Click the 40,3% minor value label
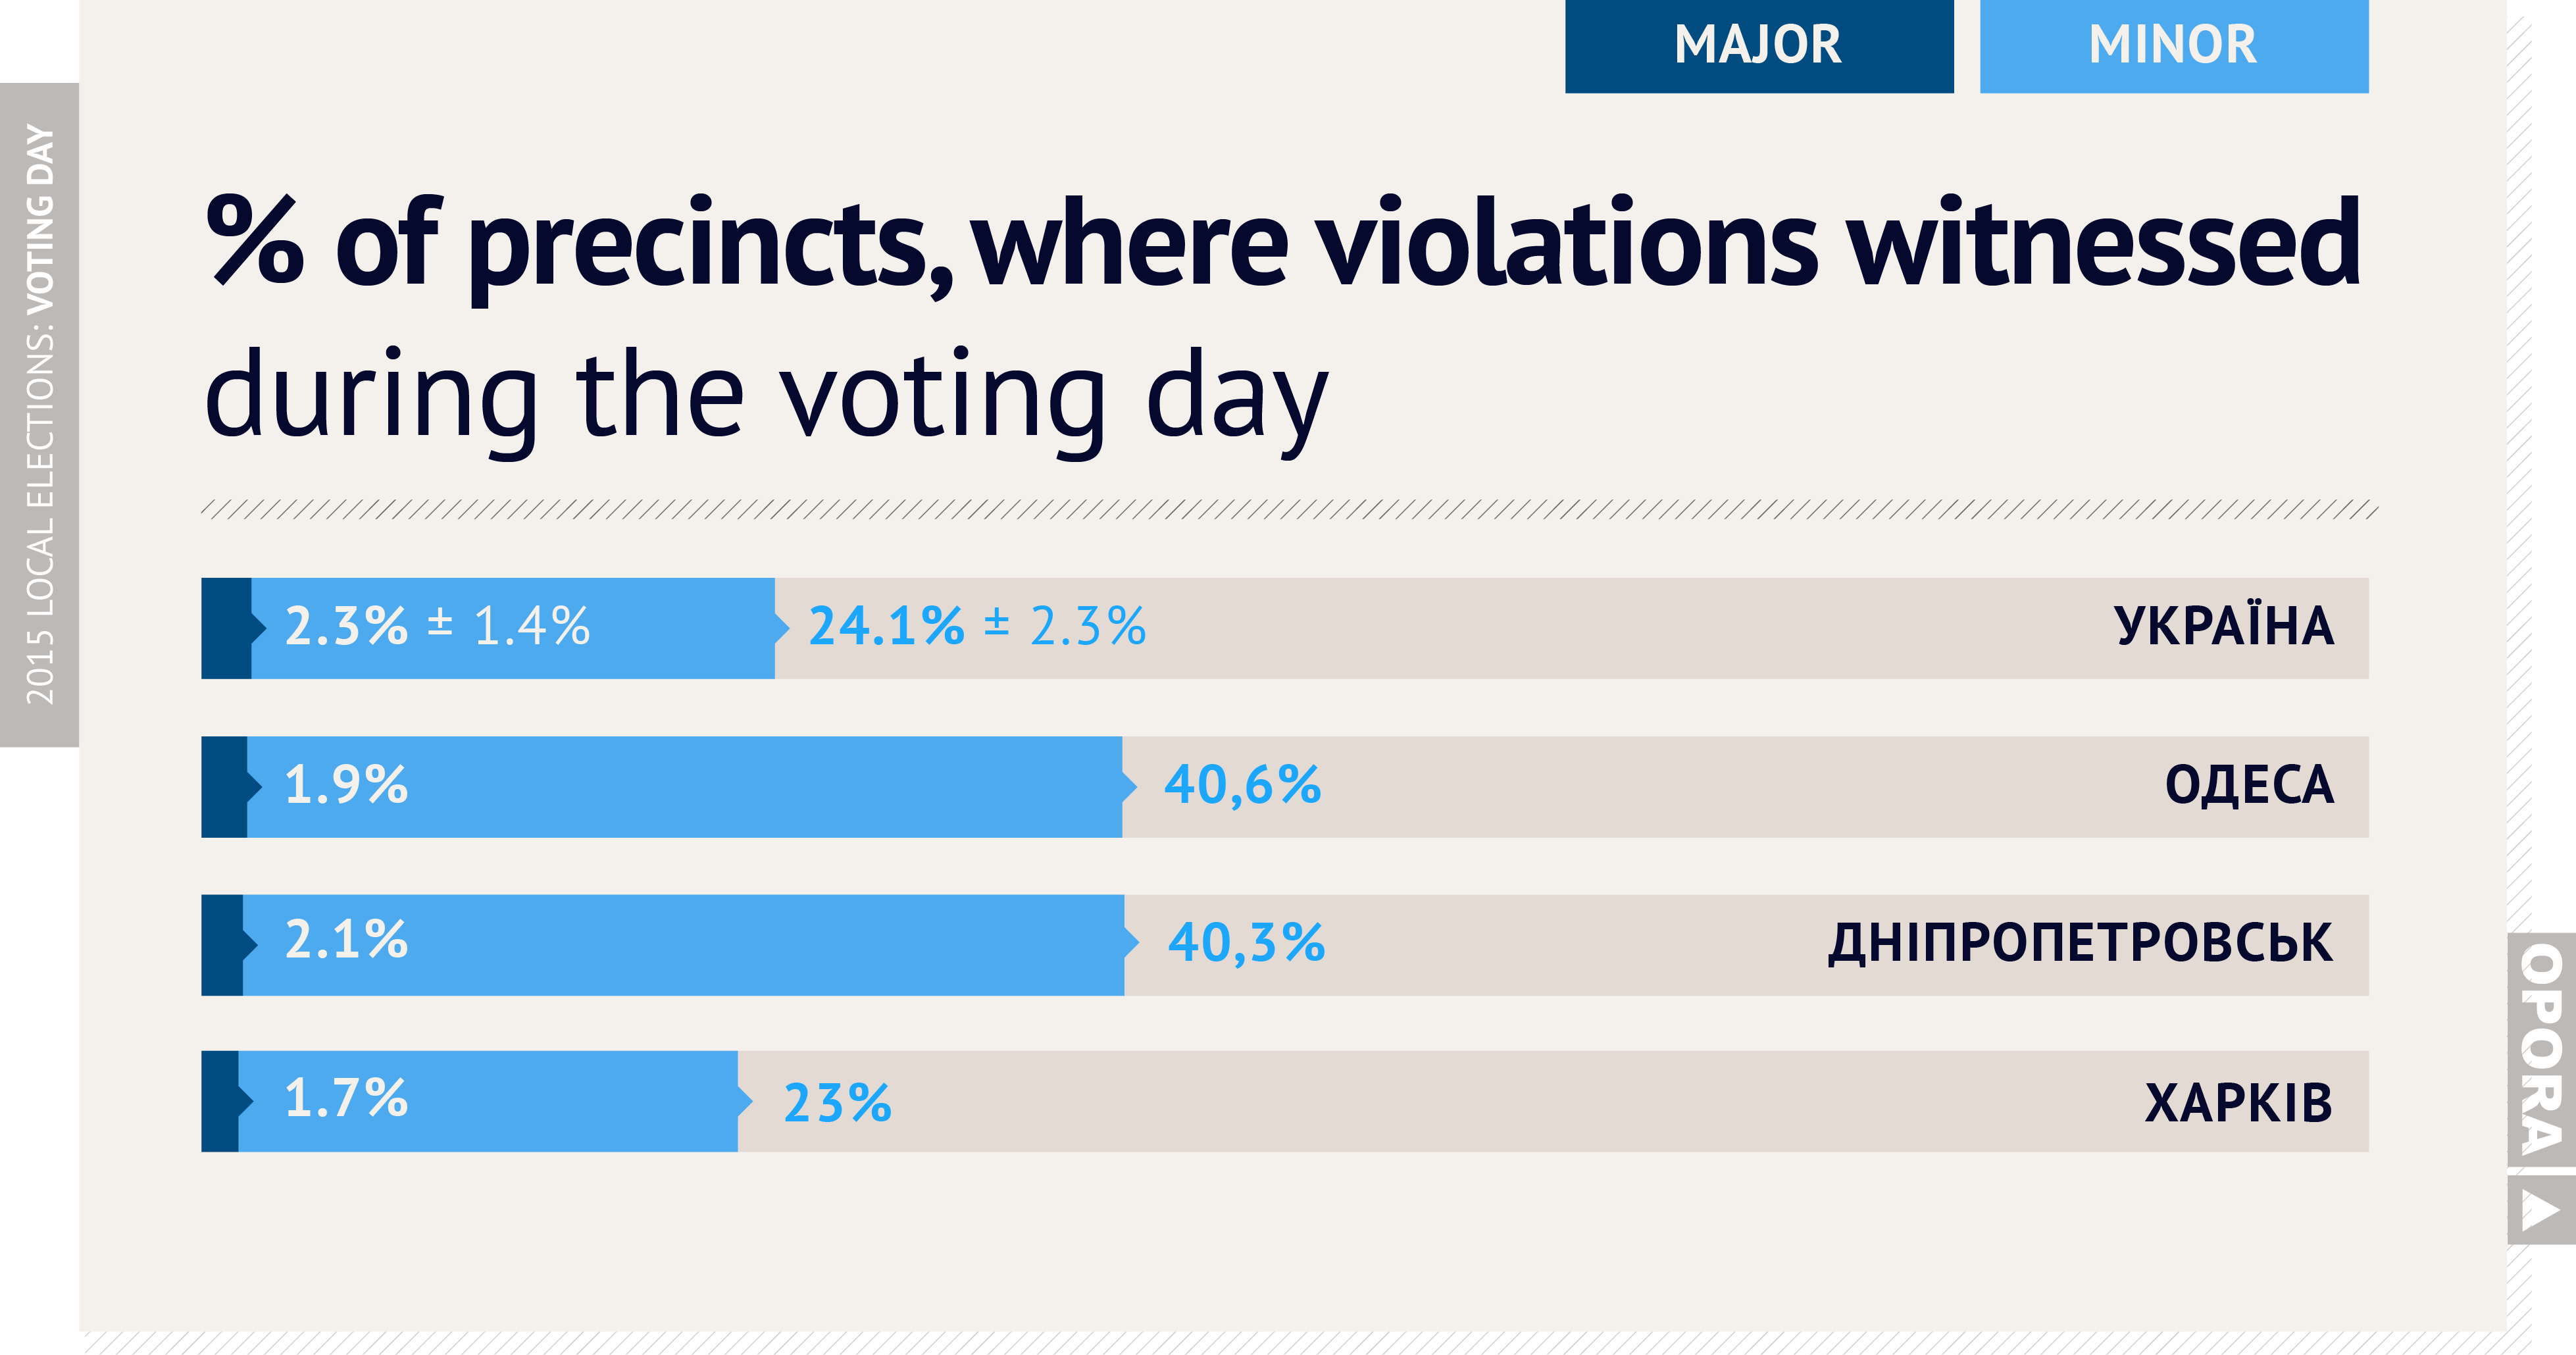The height and width of the screenshot is (1355, 2576). point(1246,944)
